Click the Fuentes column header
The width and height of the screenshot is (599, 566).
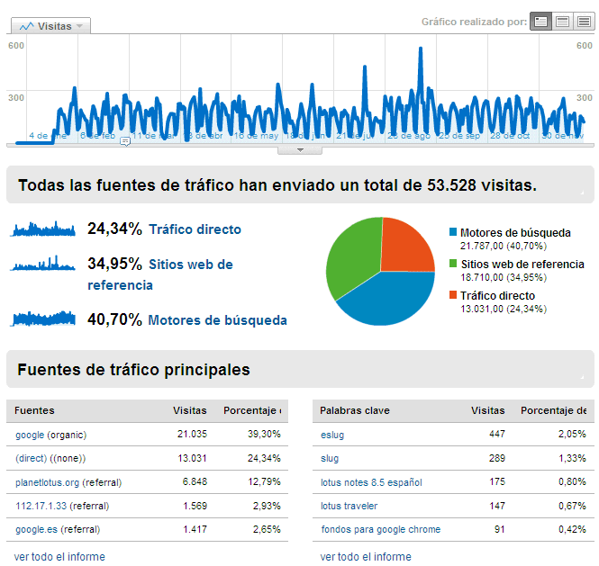pos(34,410)
